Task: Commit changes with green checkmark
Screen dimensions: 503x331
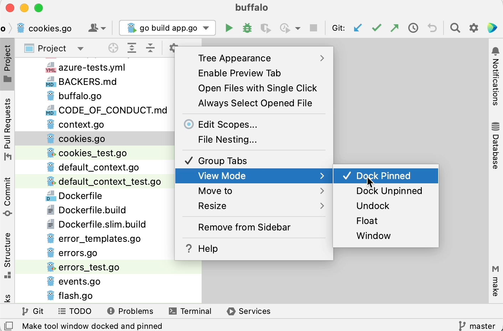Action: [377, 28]
